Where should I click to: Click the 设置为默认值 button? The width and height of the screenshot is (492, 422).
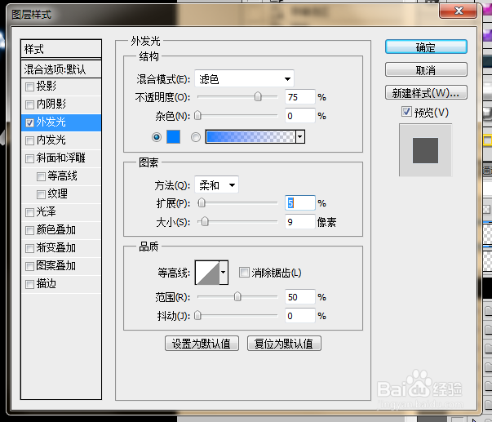pos(202,343)
